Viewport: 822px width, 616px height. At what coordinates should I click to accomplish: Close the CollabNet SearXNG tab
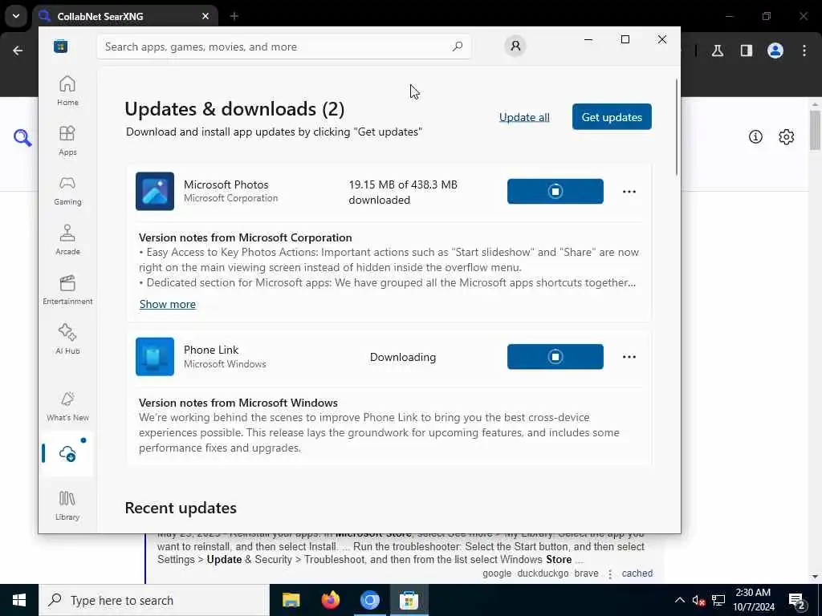(205, 16)
